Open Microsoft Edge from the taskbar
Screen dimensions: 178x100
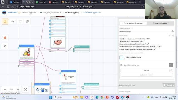click(x=97, y=97)
